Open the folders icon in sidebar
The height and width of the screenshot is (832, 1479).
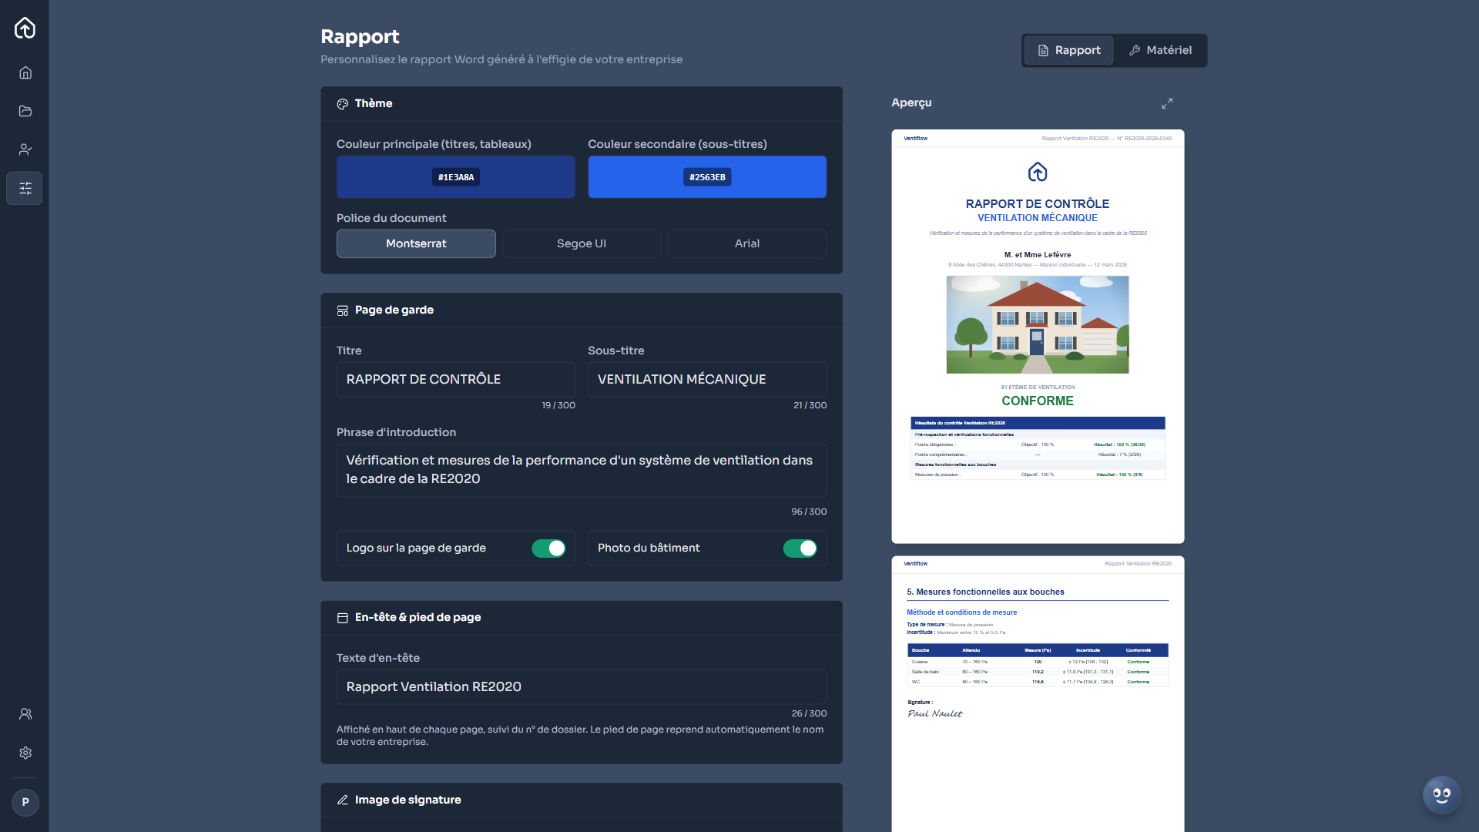[x=25, y=111]
